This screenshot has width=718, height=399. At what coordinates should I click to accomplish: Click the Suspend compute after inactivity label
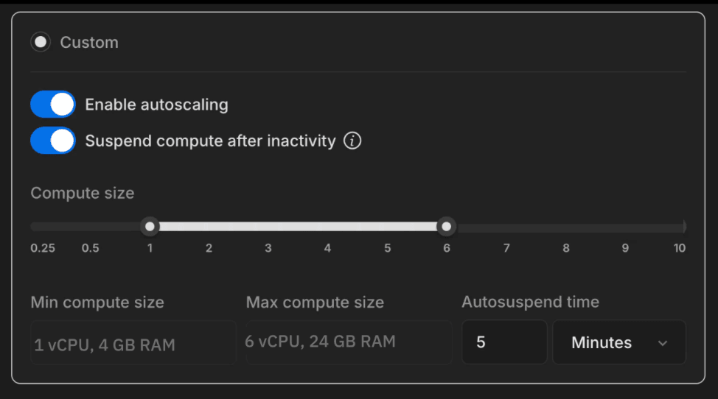click(x=210, y=141)
